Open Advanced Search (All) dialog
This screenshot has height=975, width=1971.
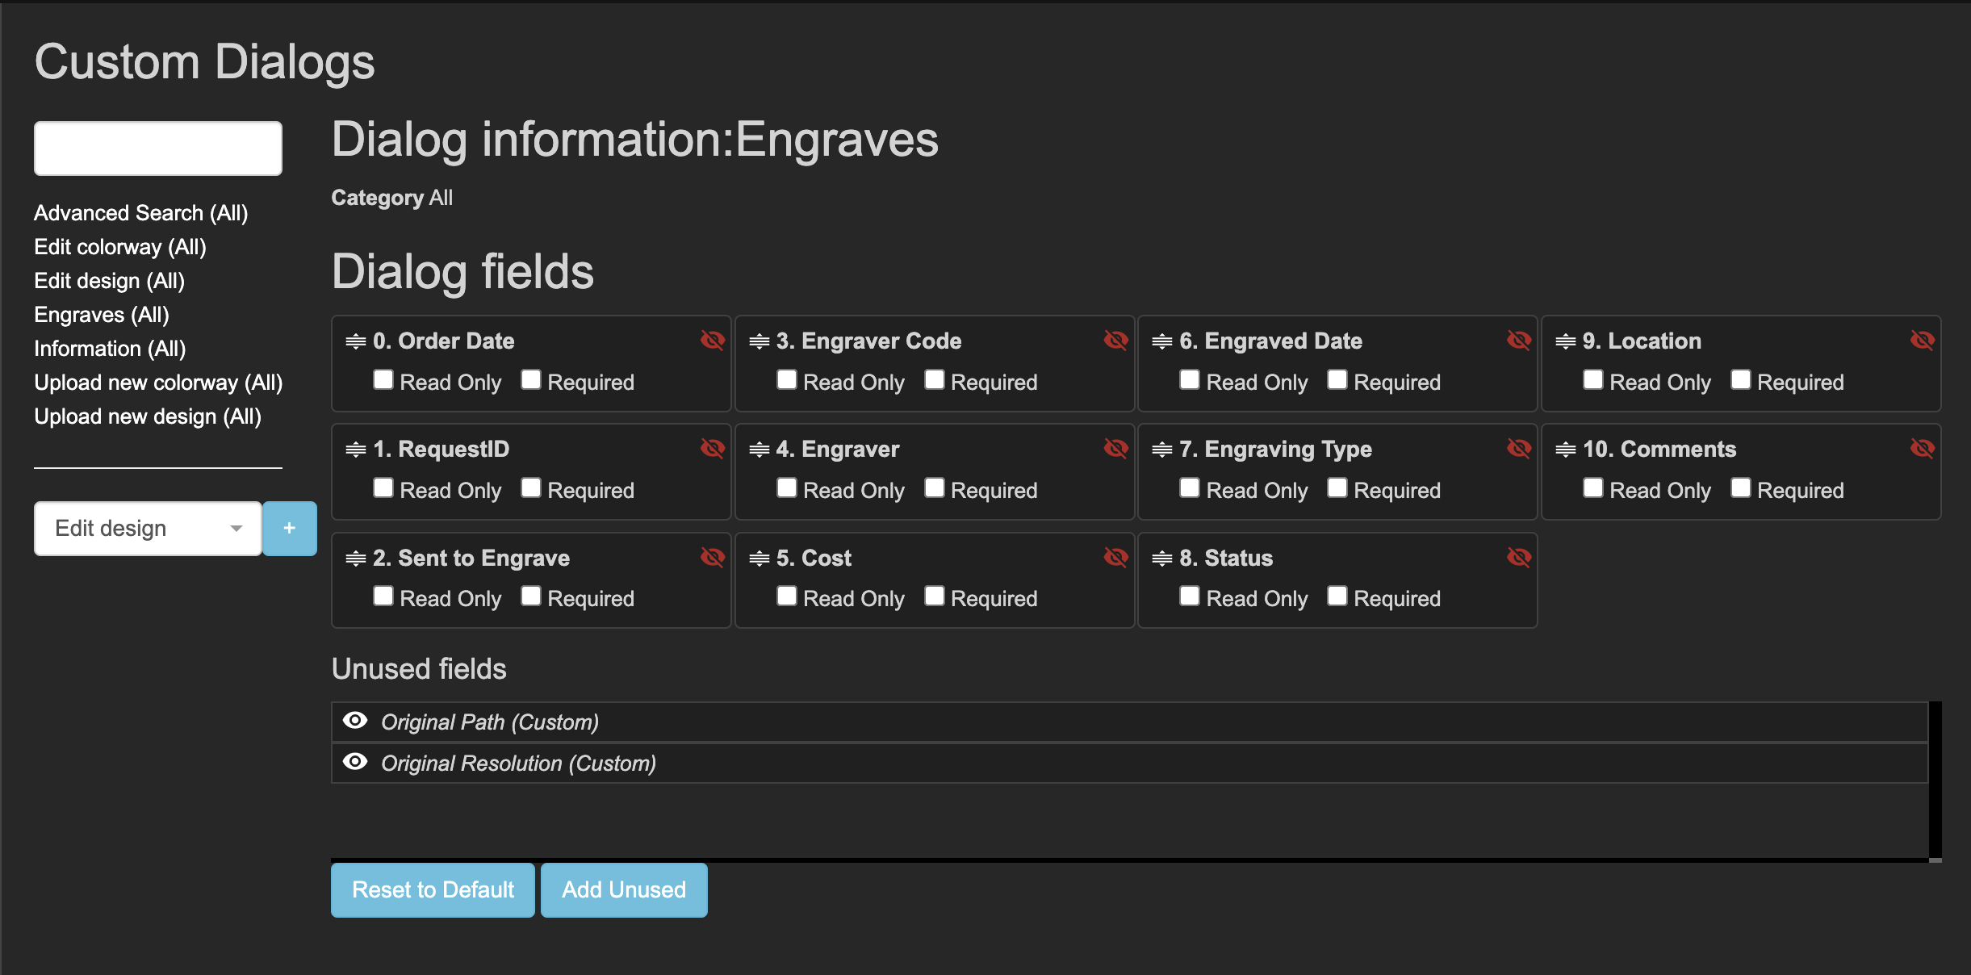tap(140, 213)
